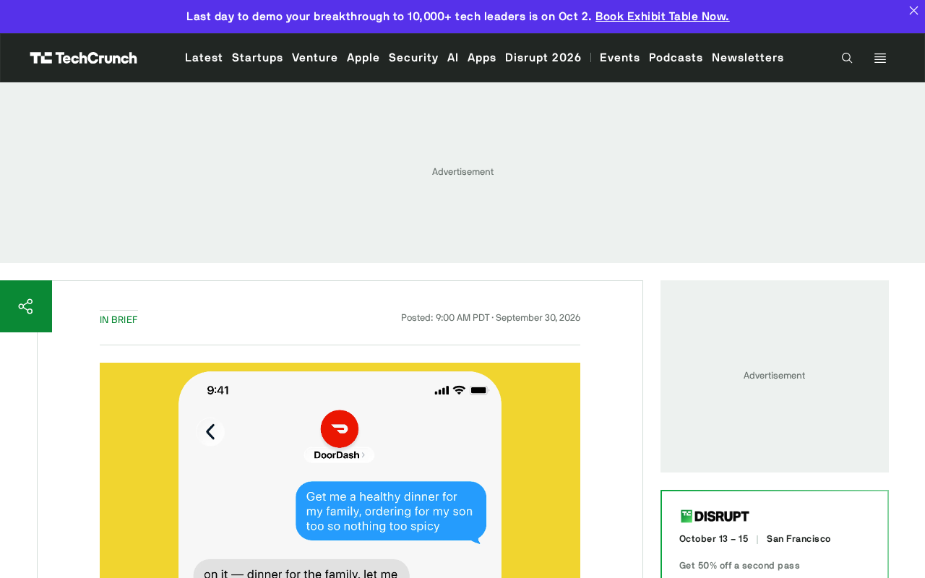Click the red DoorDash logo circle
The image size is (925, 578).
point(340,428)
